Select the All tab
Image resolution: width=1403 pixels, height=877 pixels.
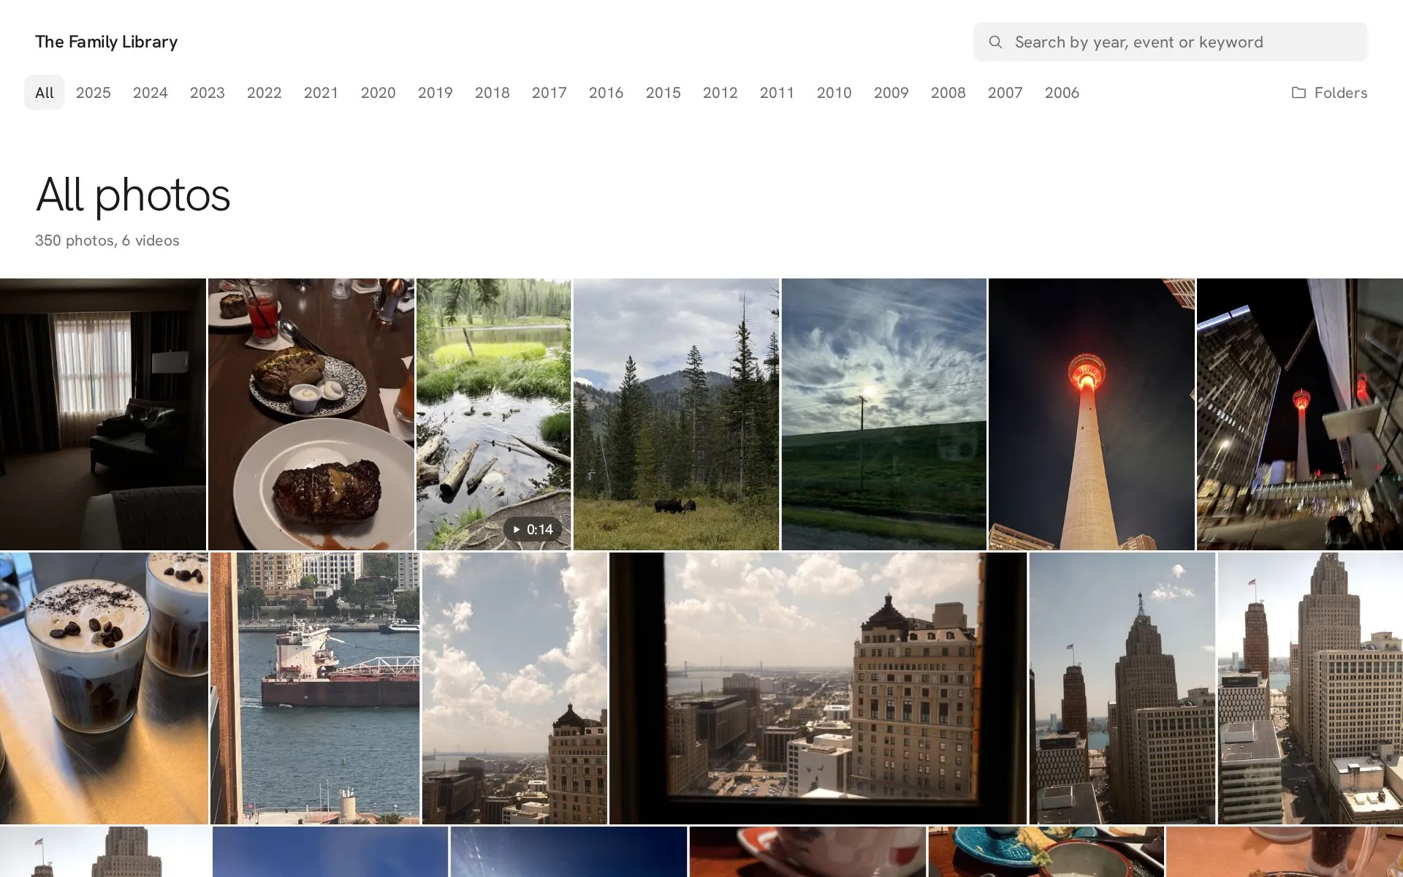coord(45,93)
